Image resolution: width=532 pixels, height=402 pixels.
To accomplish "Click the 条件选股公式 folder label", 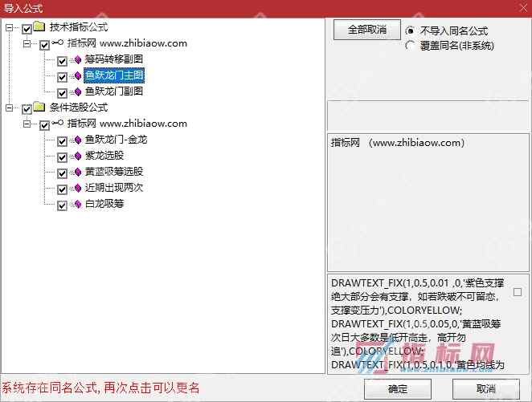I will [x=79, y=108].
